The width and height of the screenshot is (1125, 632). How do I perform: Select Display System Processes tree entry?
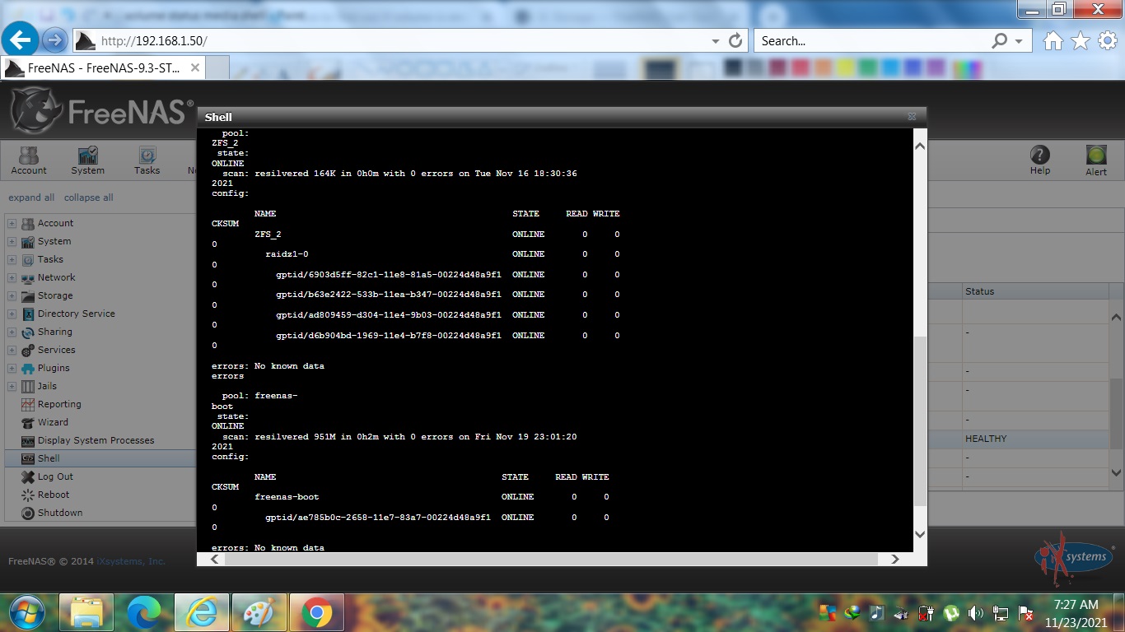[96, 440]
